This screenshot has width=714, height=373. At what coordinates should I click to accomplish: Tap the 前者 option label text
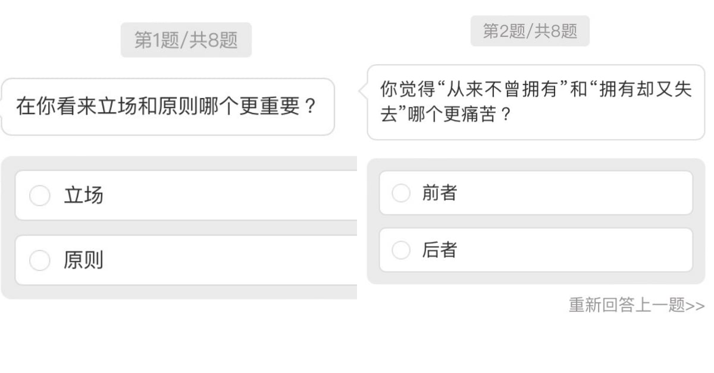(439, 193)
